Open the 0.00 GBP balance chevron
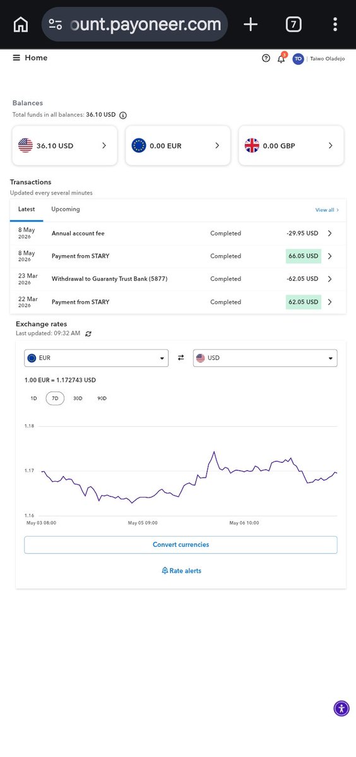 [x=330, y=145]
